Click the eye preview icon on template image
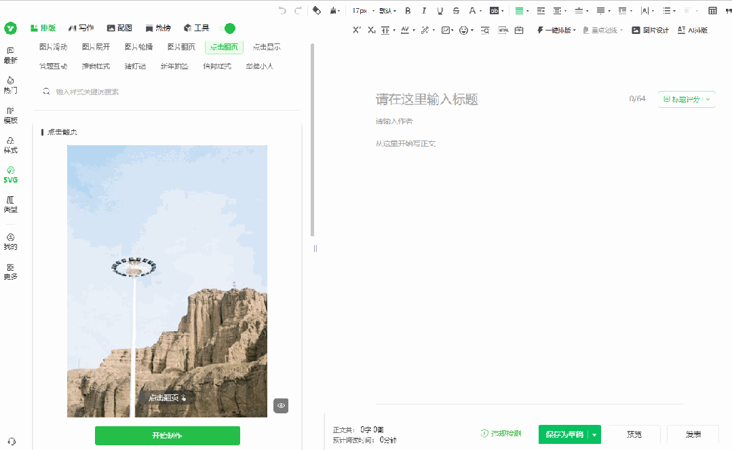This screenshot has width=732, height=450. coord(281,406)
